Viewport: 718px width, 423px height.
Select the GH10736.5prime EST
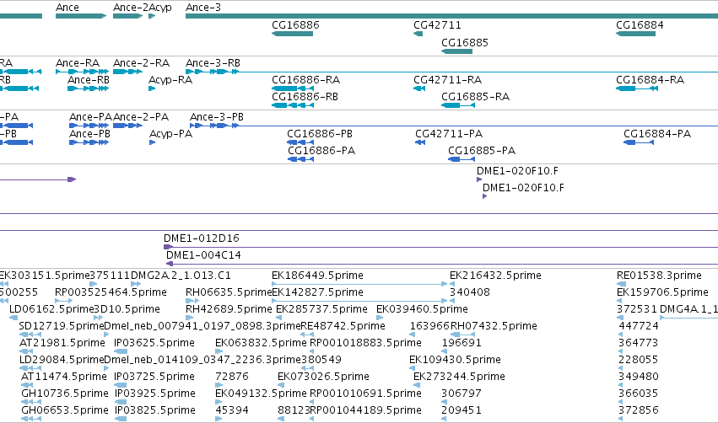(x=31, y=403)
